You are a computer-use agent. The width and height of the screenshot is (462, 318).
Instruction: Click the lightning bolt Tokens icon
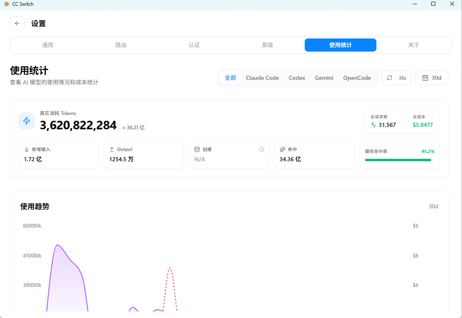[x=27, y=121]
